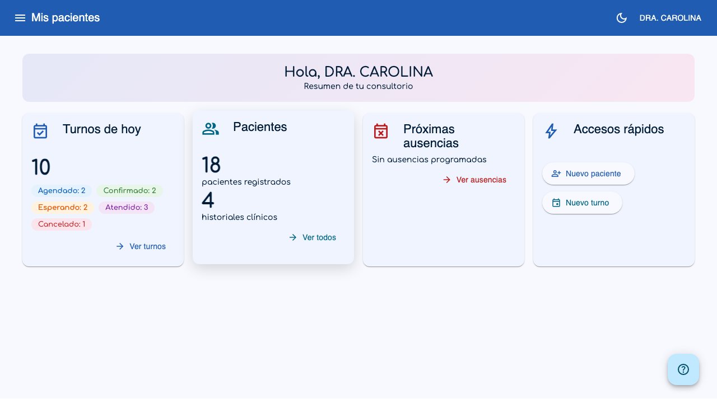
Task: Create a new patient with Nuevo paciente
Action: click(x=588, y=174)
